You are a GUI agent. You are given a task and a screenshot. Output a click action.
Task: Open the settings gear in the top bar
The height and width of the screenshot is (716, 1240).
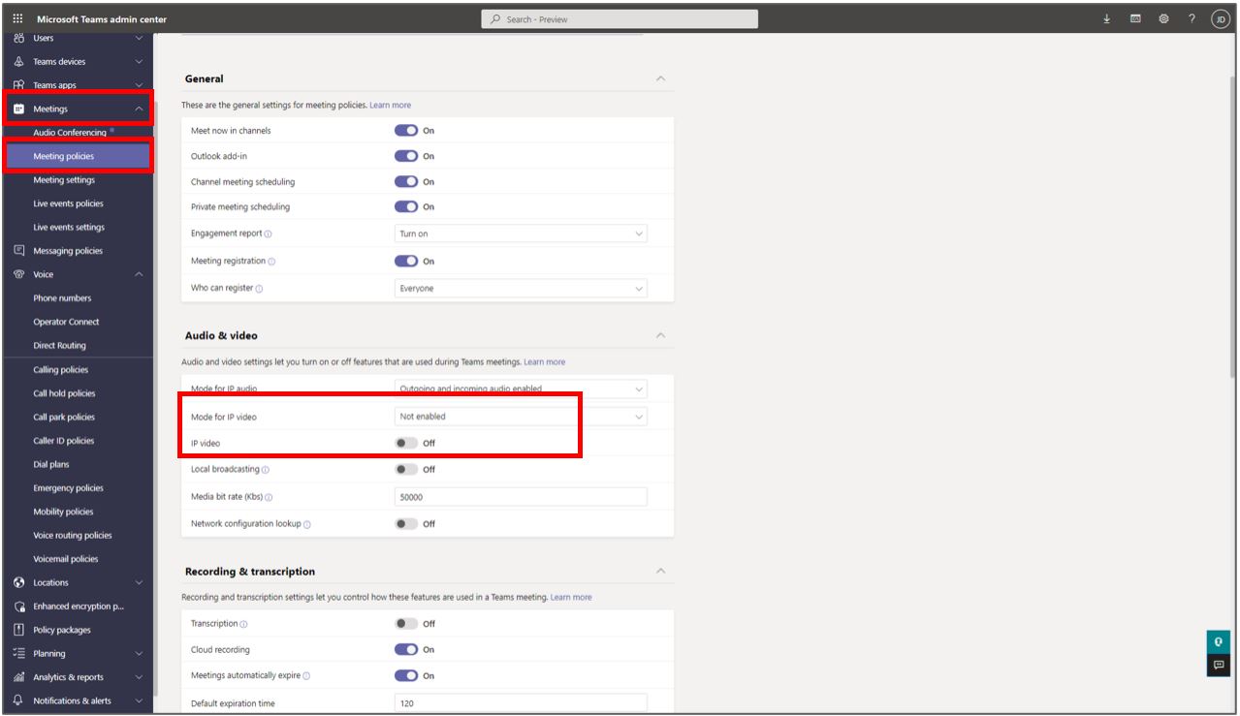click(x=1161, y=18)
